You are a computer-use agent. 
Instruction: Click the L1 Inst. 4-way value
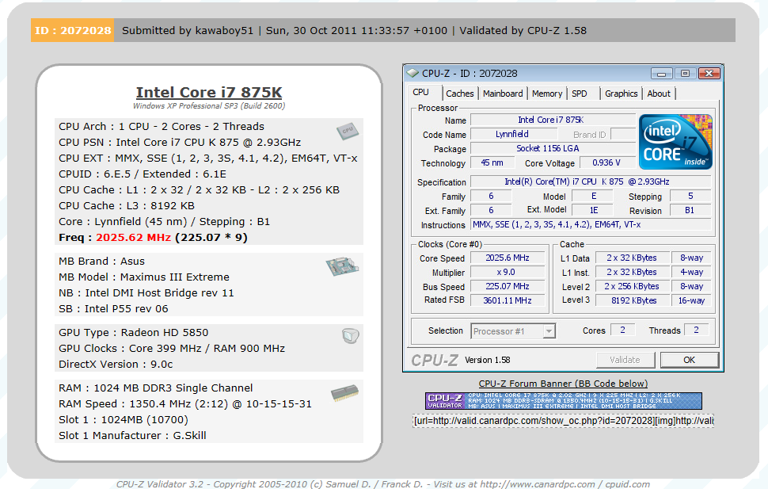pos(691,272)
